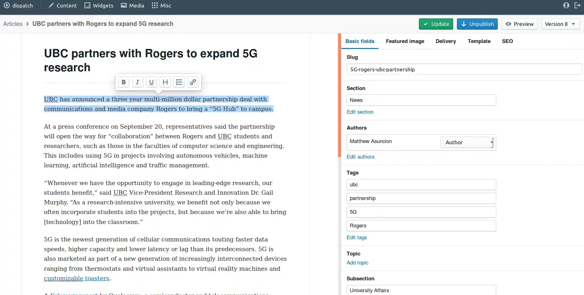Screen dimensions: 584x295
Task: Unpublish the article
Action: 477,24
